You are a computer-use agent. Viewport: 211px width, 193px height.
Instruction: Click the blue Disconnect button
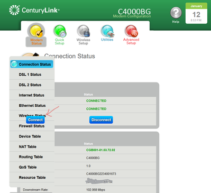[x=101, y=120]
